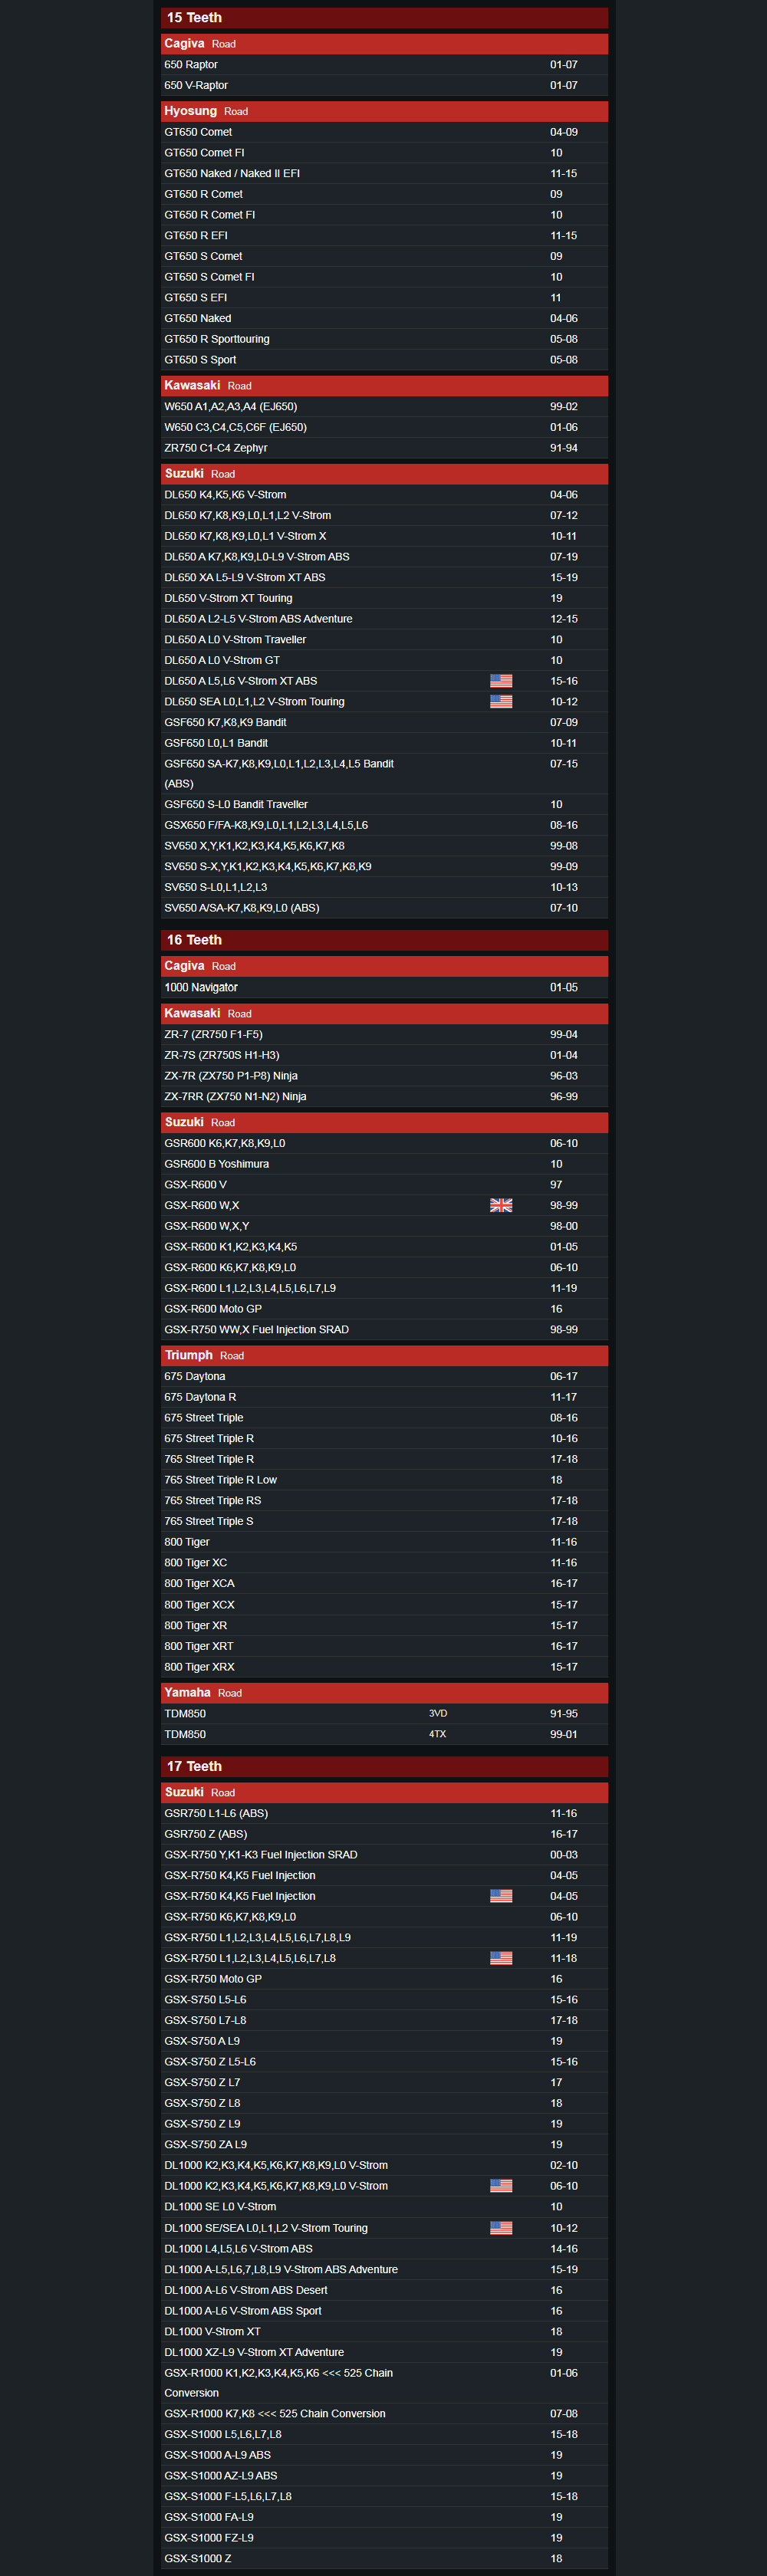Screen dimensions: 767x2576
Task: Click year range 91-94 for ZR750 Zephyr
Action: (x=564, y=448)
